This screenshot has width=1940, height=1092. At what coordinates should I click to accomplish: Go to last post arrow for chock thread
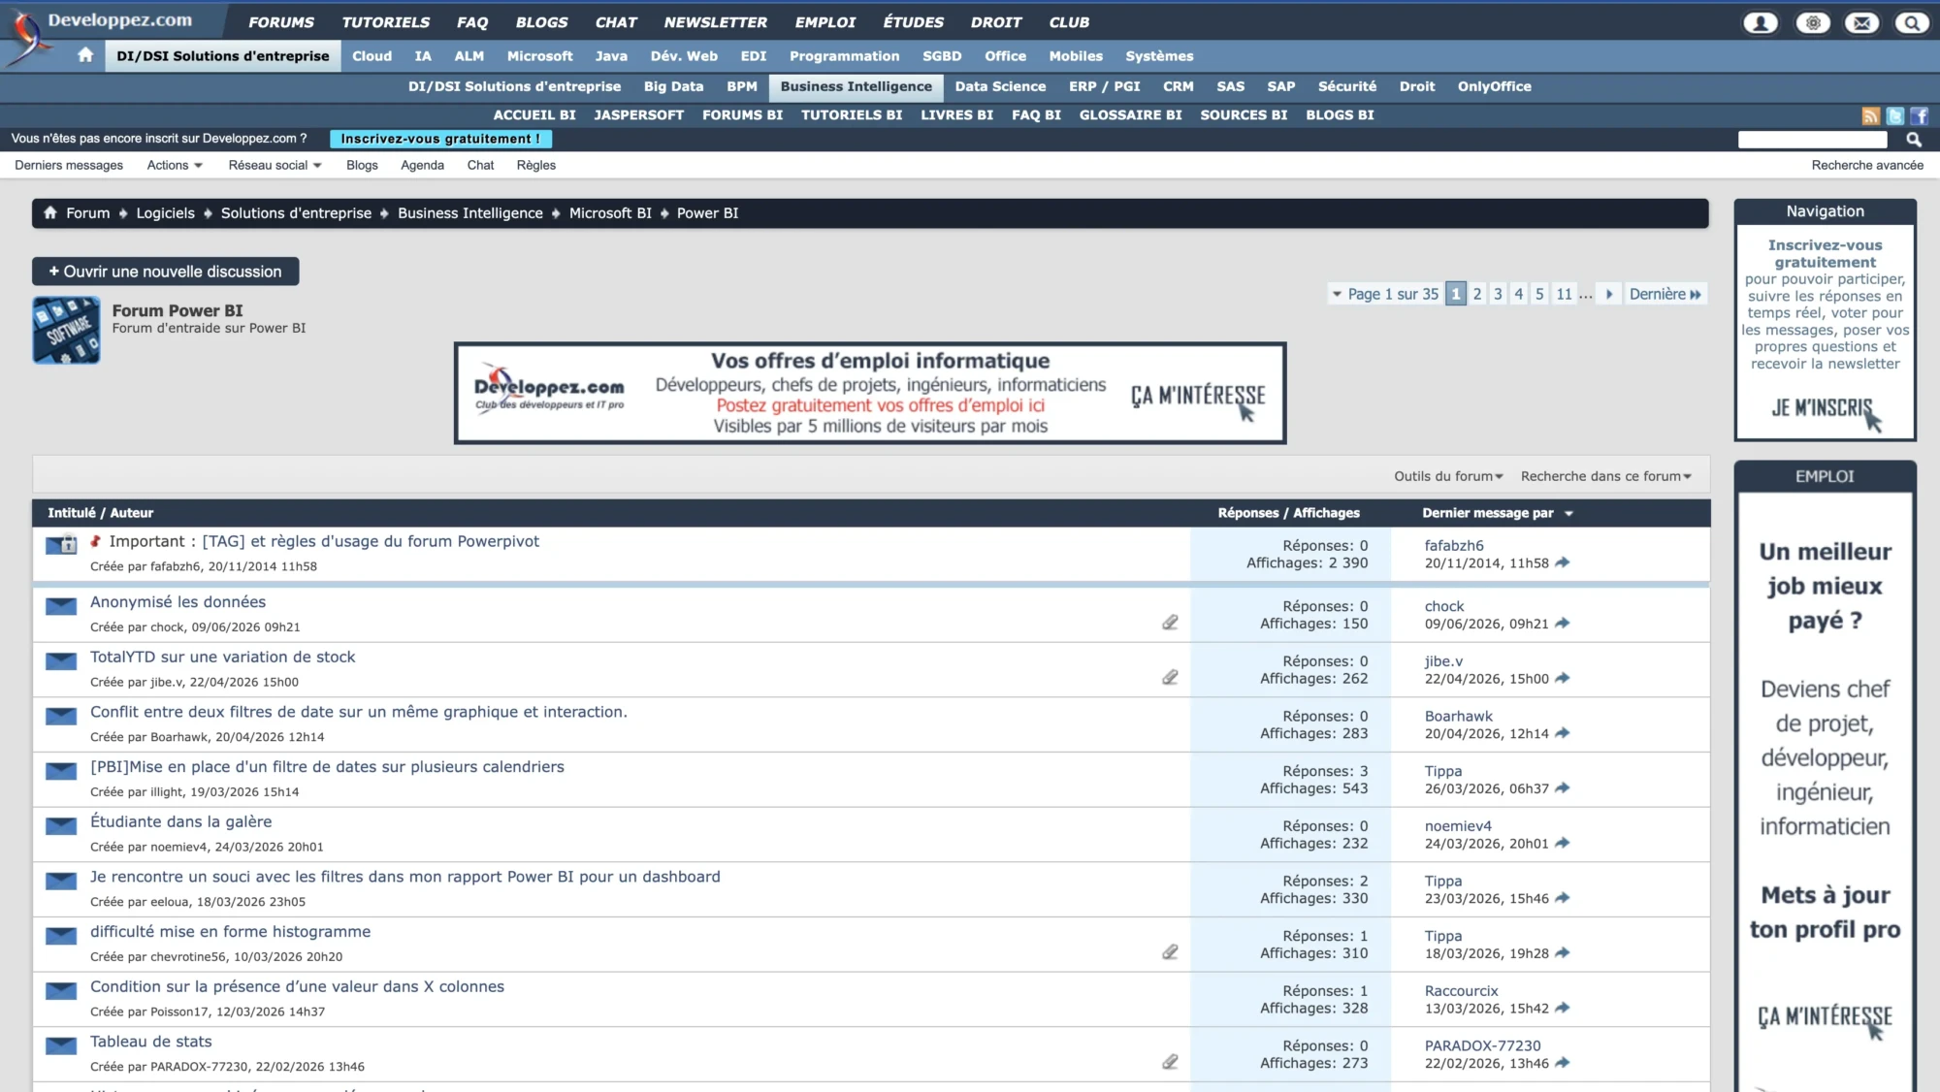(x=1562, y=624)
